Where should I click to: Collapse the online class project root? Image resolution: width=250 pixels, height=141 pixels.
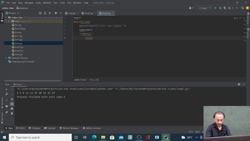pos(6,17)
